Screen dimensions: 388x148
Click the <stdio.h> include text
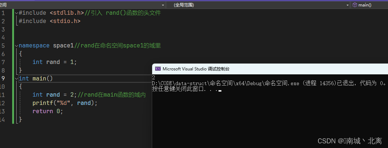65,21
